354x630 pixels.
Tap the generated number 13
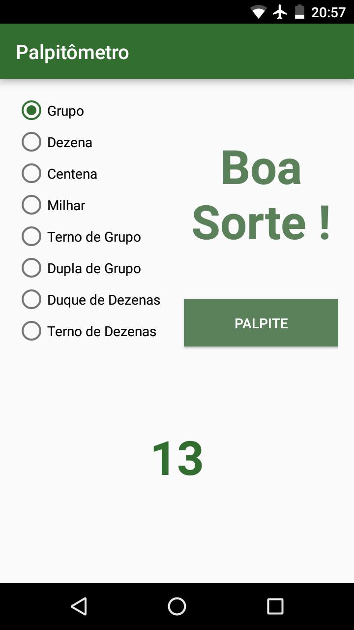[x=177, y=458]
